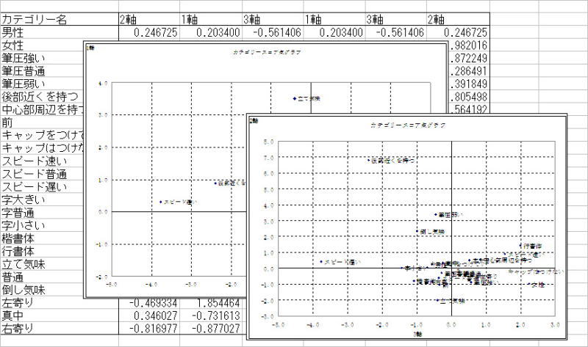Select the 立て気味 data point in back chart

294,98
